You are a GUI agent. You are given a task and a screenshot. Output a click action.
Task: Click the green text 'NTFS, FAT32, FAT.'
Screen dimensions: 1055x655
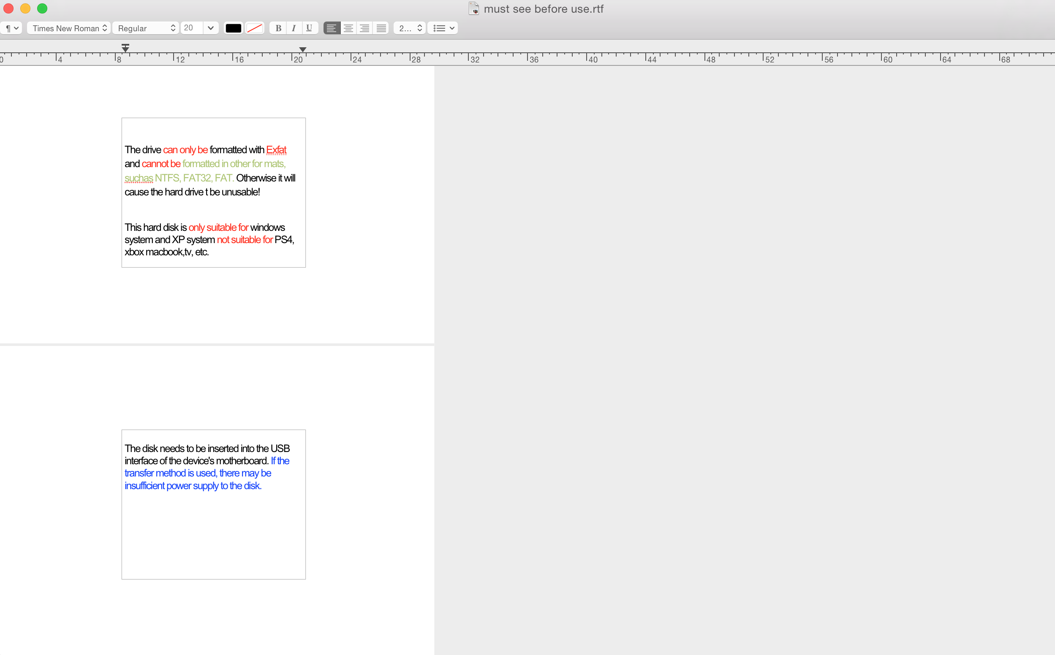pos(195,178)
